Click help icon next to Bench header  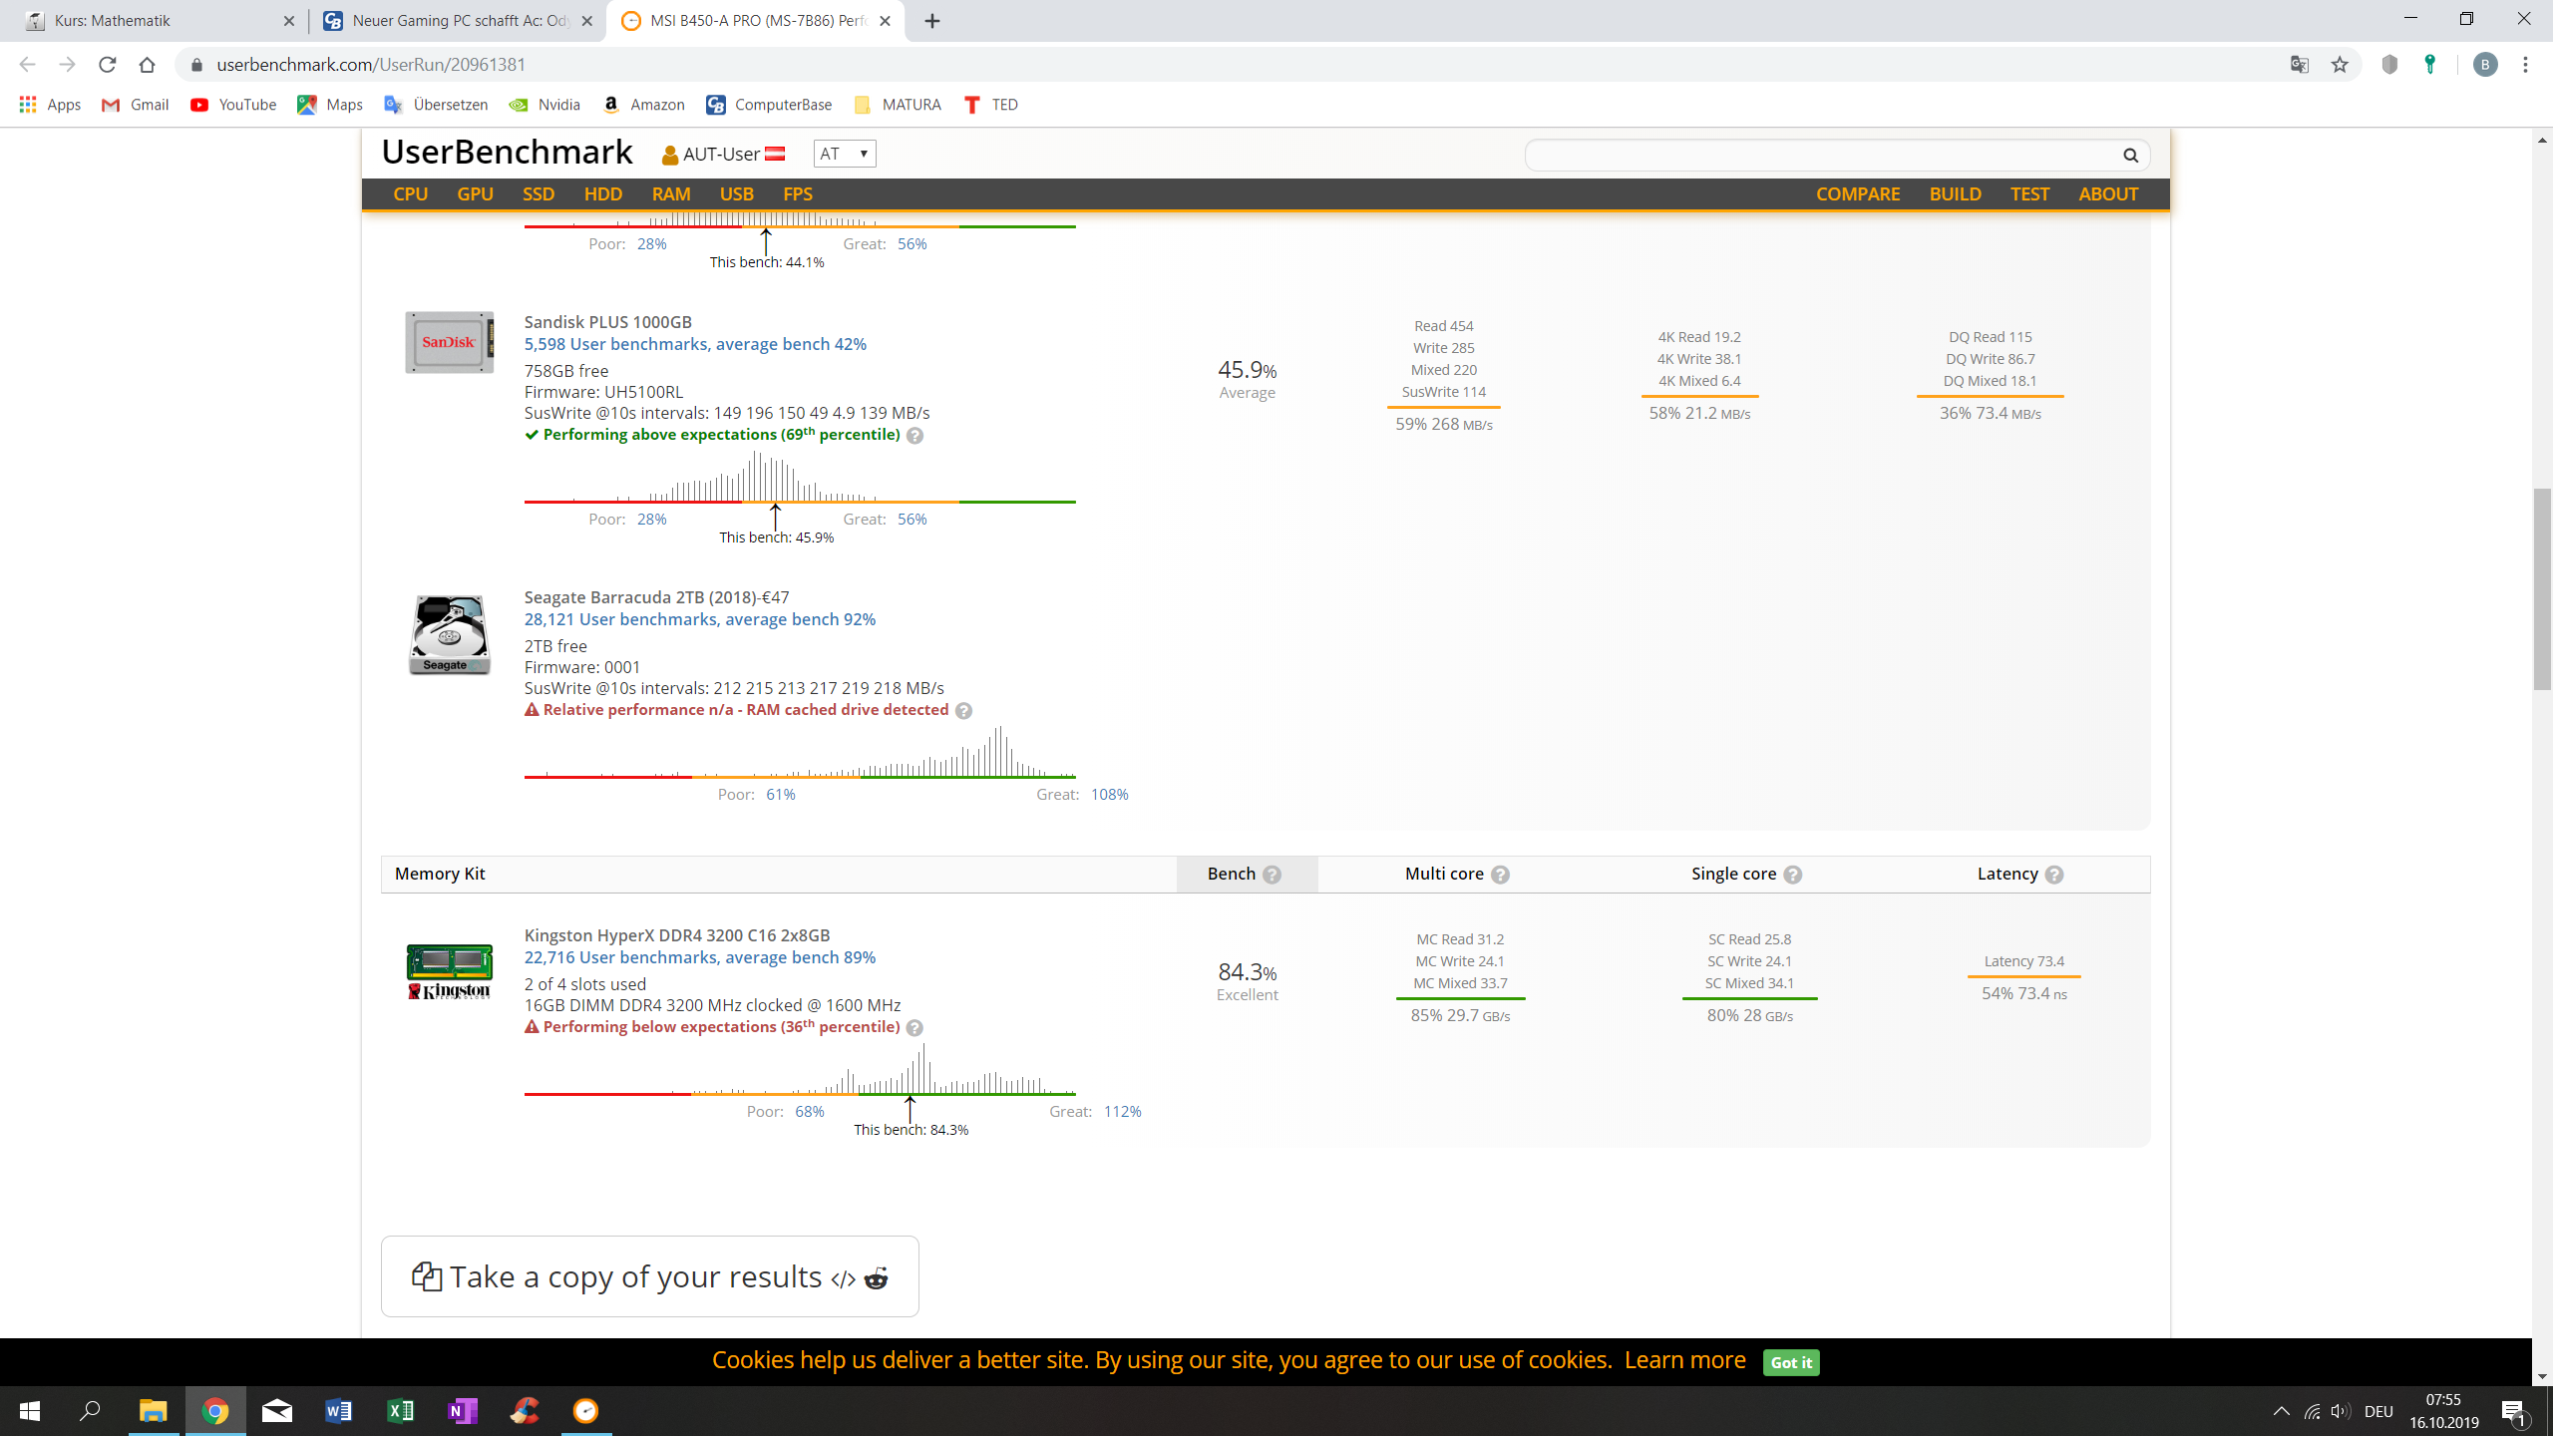1272,875
